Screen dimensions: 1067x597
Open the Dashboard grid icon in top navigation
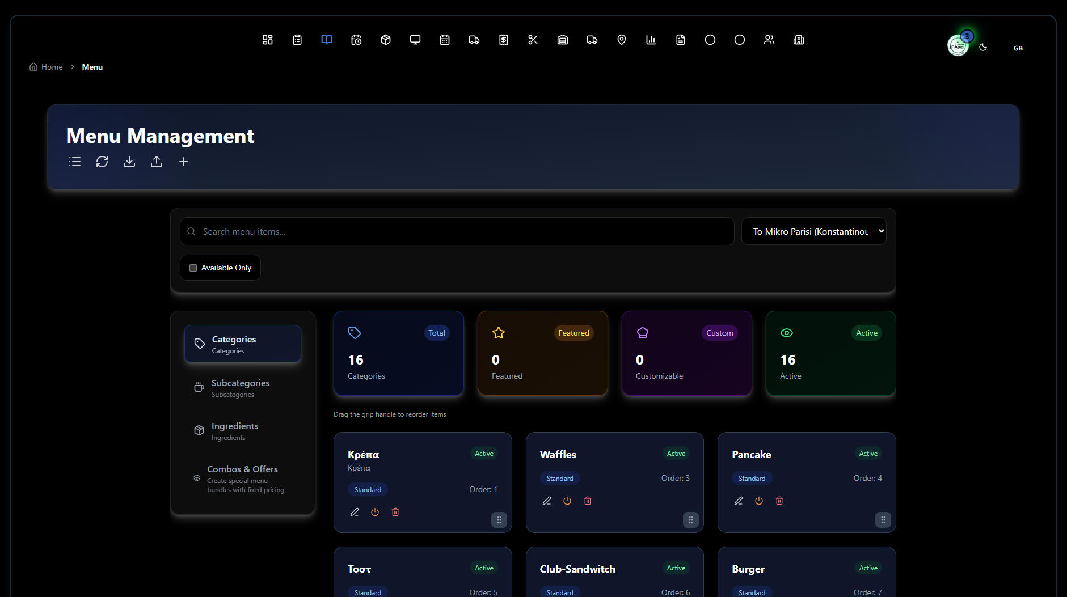(267, 40)
